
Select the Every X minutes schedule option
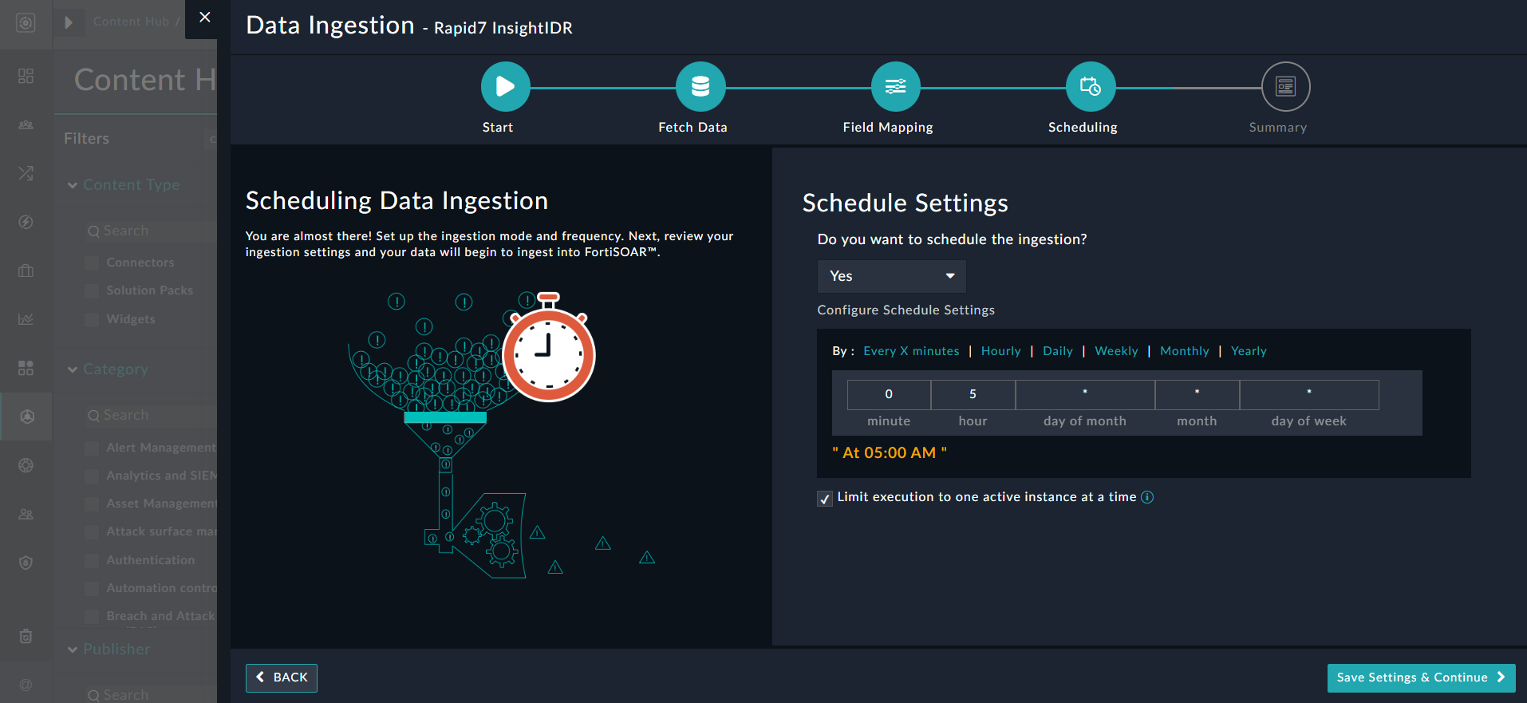pos(911,351)
